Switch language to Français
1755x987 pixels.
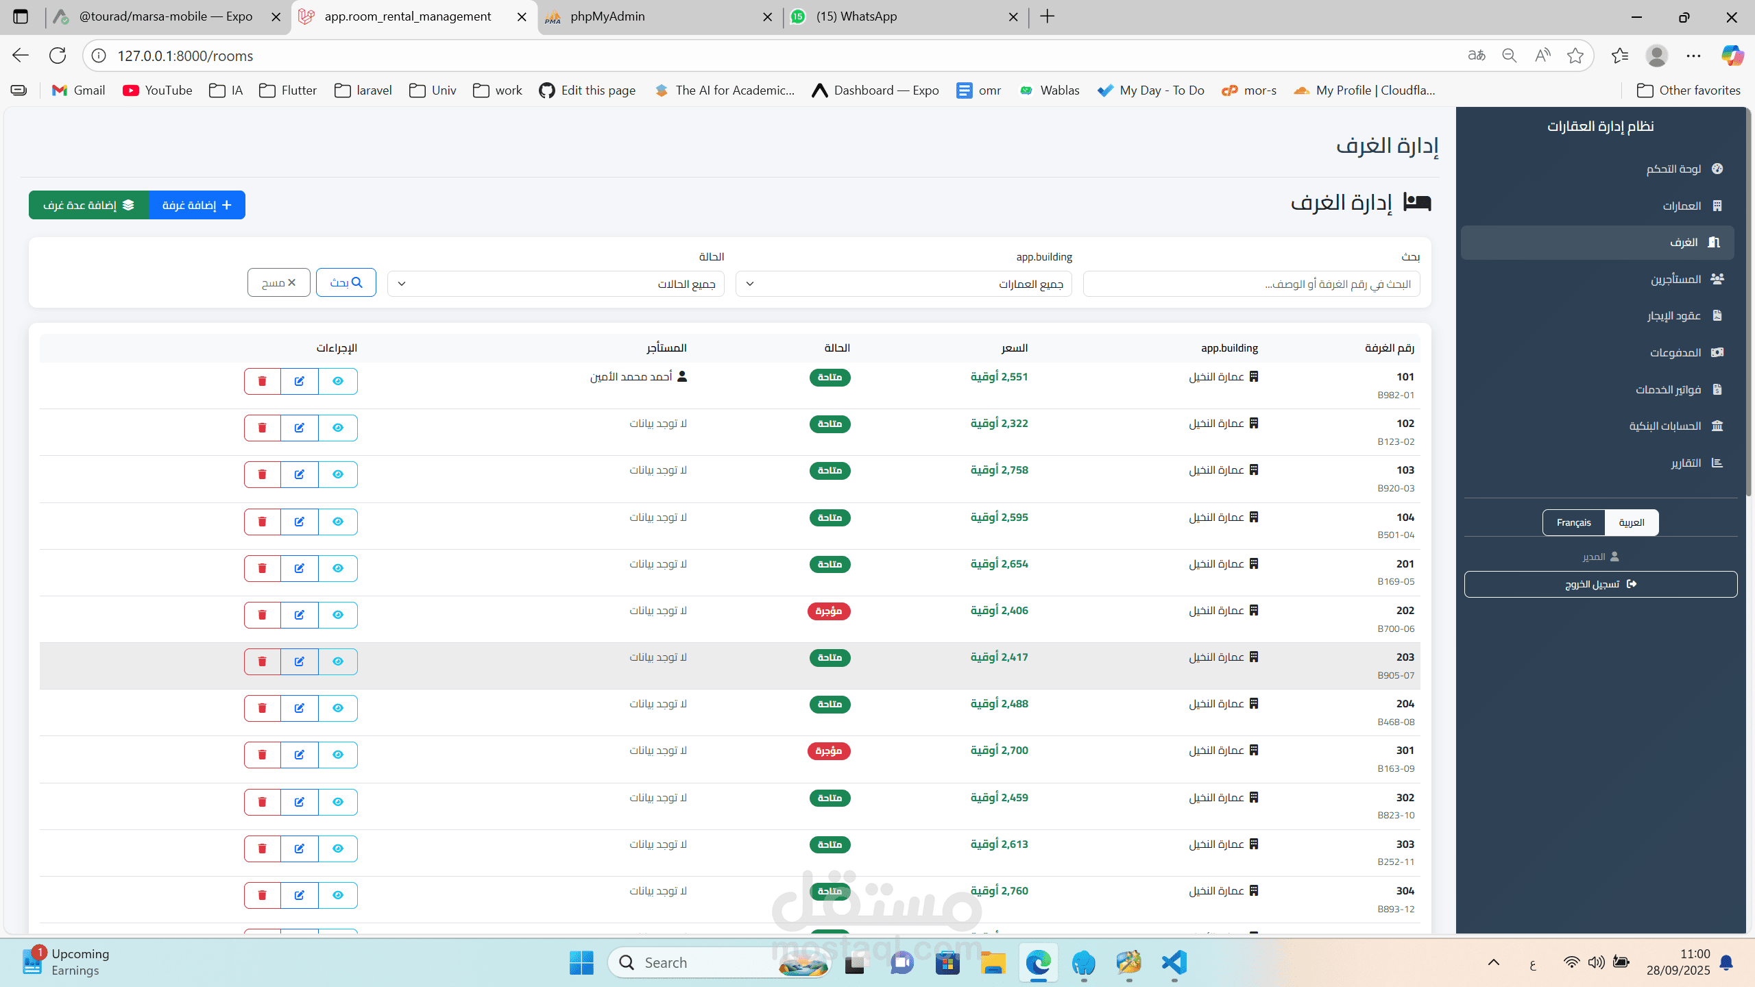tap(1573, 522)
